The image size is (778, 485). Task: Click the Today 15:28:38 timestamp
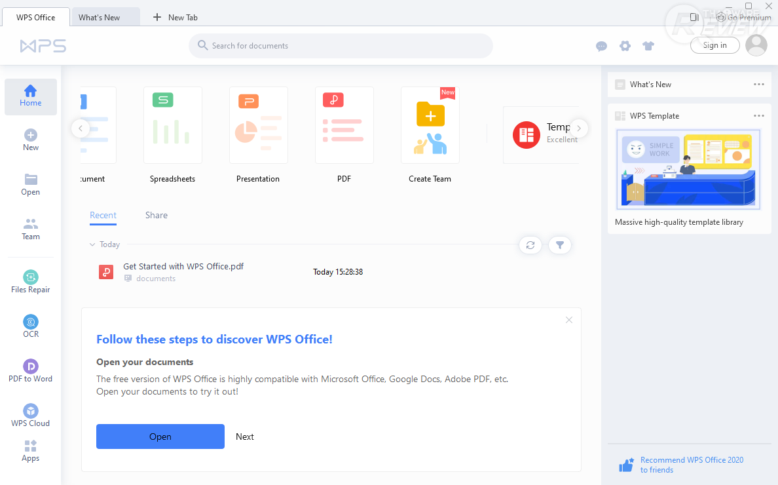click(x=338, y=272)
